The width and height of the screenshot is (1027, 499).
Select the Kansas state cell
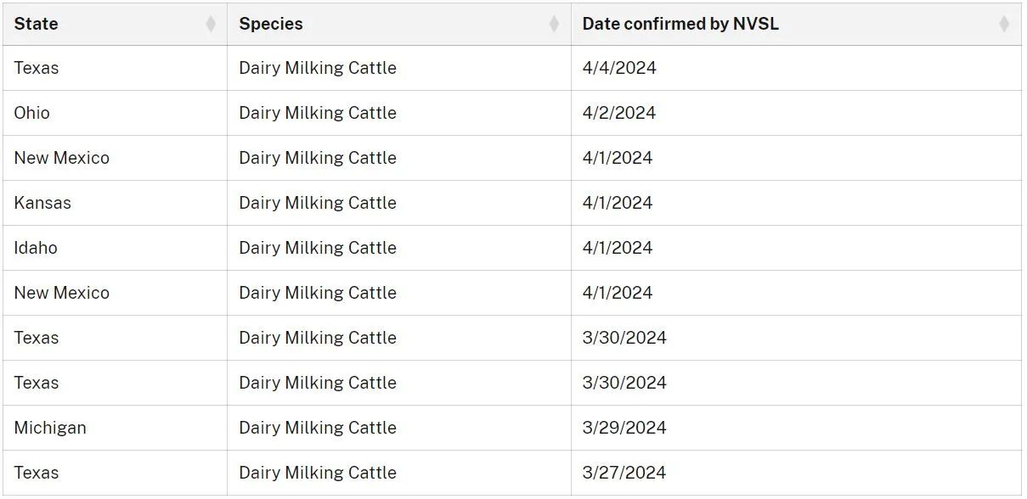coord(42,203)
